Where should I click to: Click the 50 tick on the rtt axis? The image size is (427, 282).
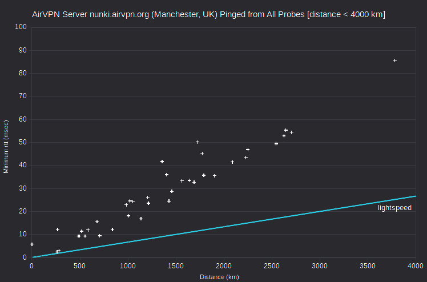pyautogui.click(x=23, y=142)
